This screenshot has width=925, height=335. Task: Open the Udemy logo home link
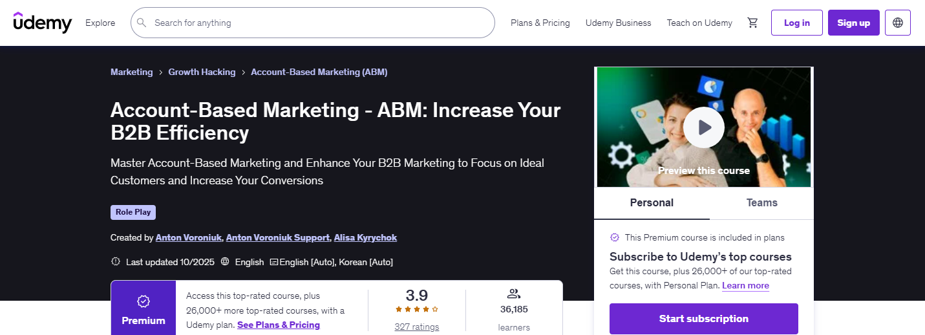(43, 23)
